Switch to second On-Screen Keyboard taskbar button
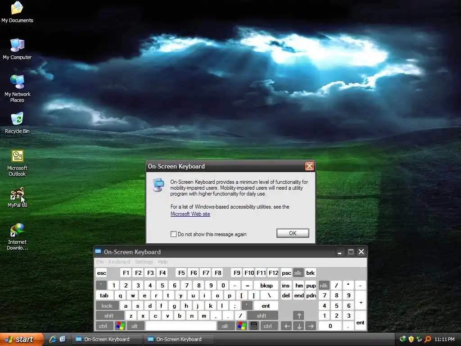The height and width of the screenshot is (346, 461). click(179, 339)
